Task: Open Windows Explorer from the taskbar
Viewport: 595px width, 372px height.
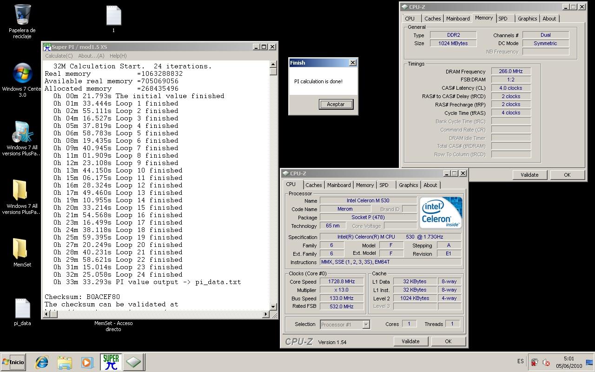Action: pos(65,362)
